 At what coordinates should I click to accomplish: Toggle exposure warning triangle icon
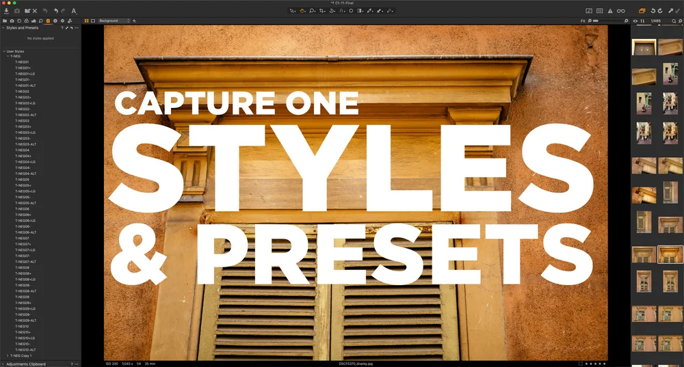[x=610, y=10]
